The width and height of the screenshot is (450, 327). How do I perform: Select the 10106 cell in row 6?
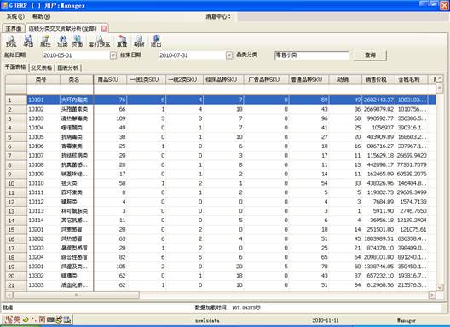[43, 146]
